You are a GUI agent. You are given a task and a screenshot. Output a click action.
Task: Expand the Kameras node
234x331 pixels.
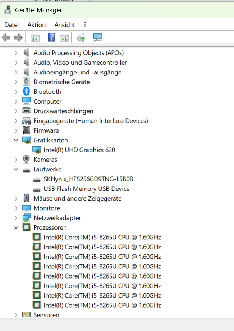click(16, 160)
